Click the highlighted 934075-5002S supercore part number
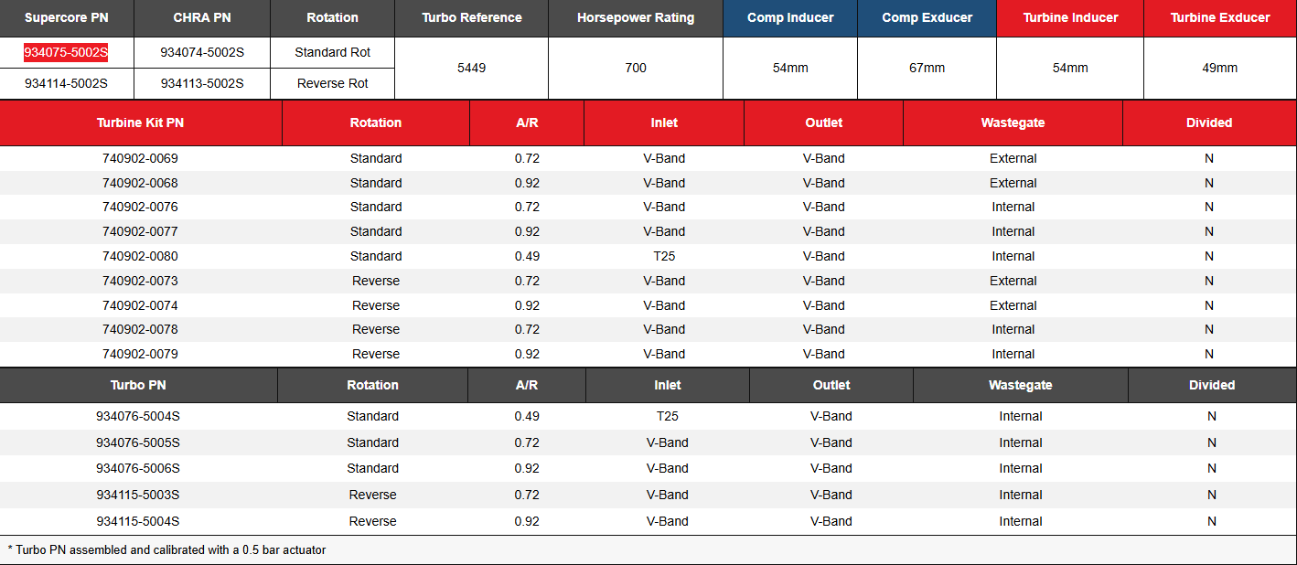Screen dimensions: 1297x565 [x=66, y=53]
